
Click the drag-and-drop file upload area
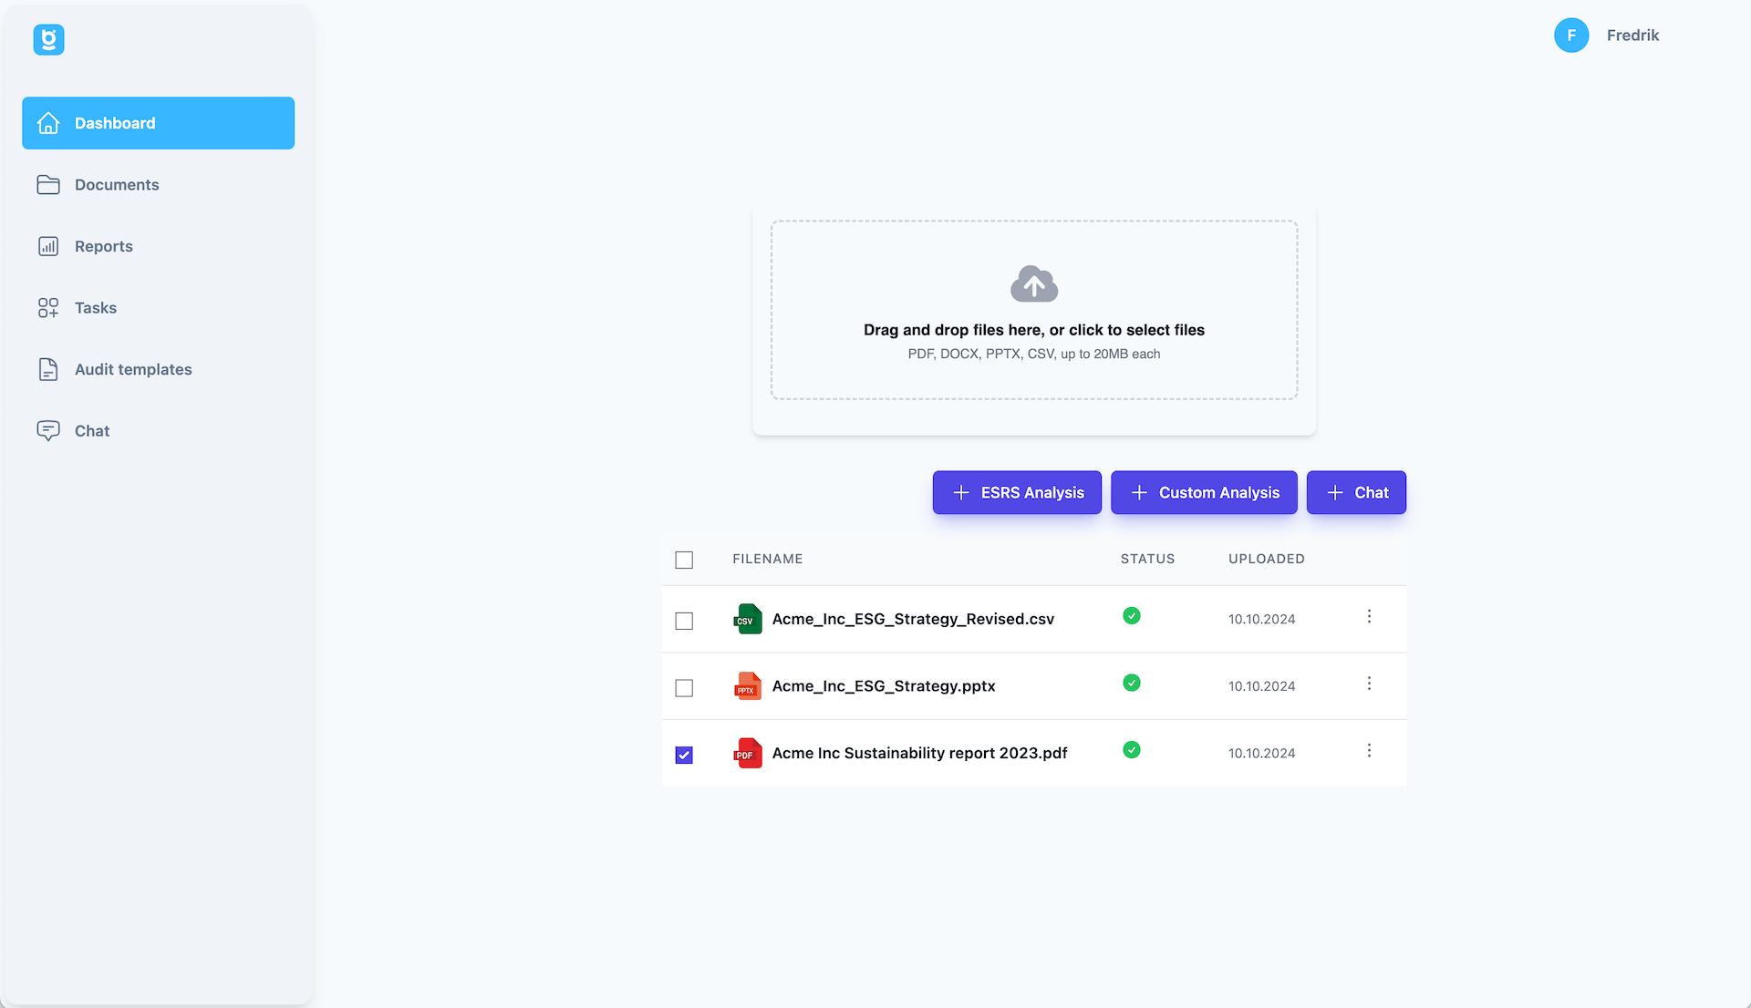point(1033,310)
